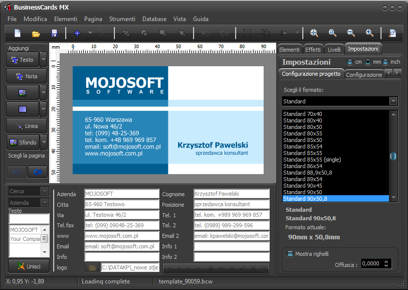This screenshot has width=408, height=290.
Task: Open the Strumenti menu
Action: point(122,19)
